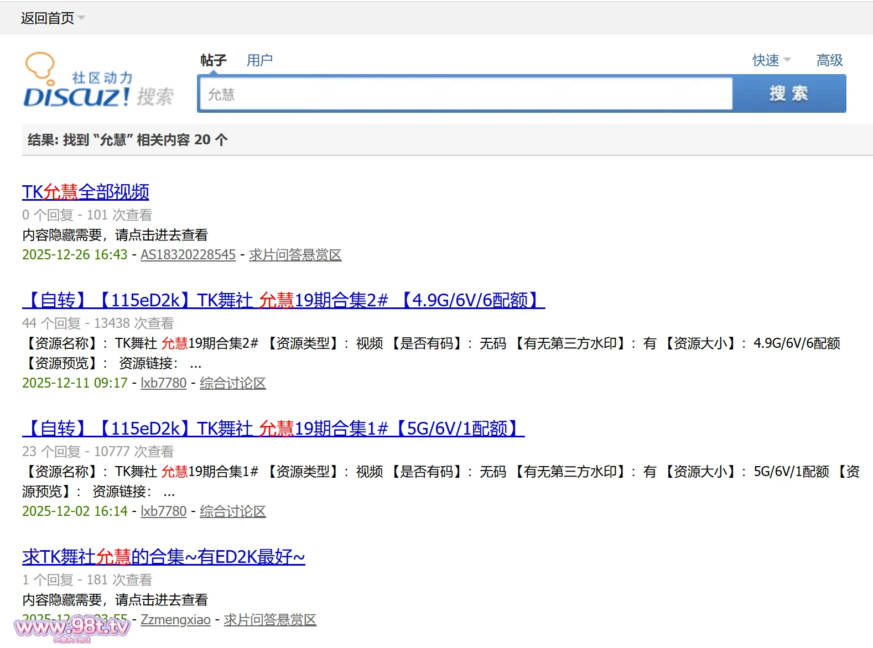Open the TK允慧全部视频 result
The height and width of the screenshot is (648, 873).
click(86, 192)
